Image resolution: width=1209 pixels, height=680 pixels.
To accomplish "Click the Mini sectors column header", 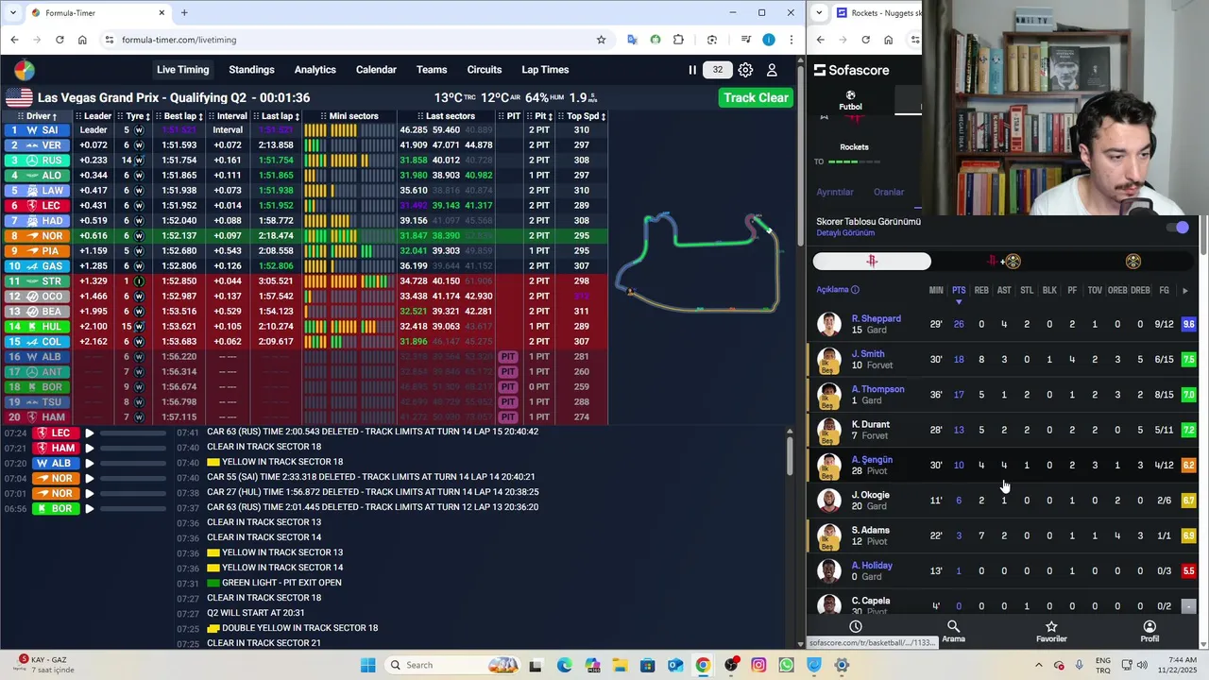I will point(349,116).
